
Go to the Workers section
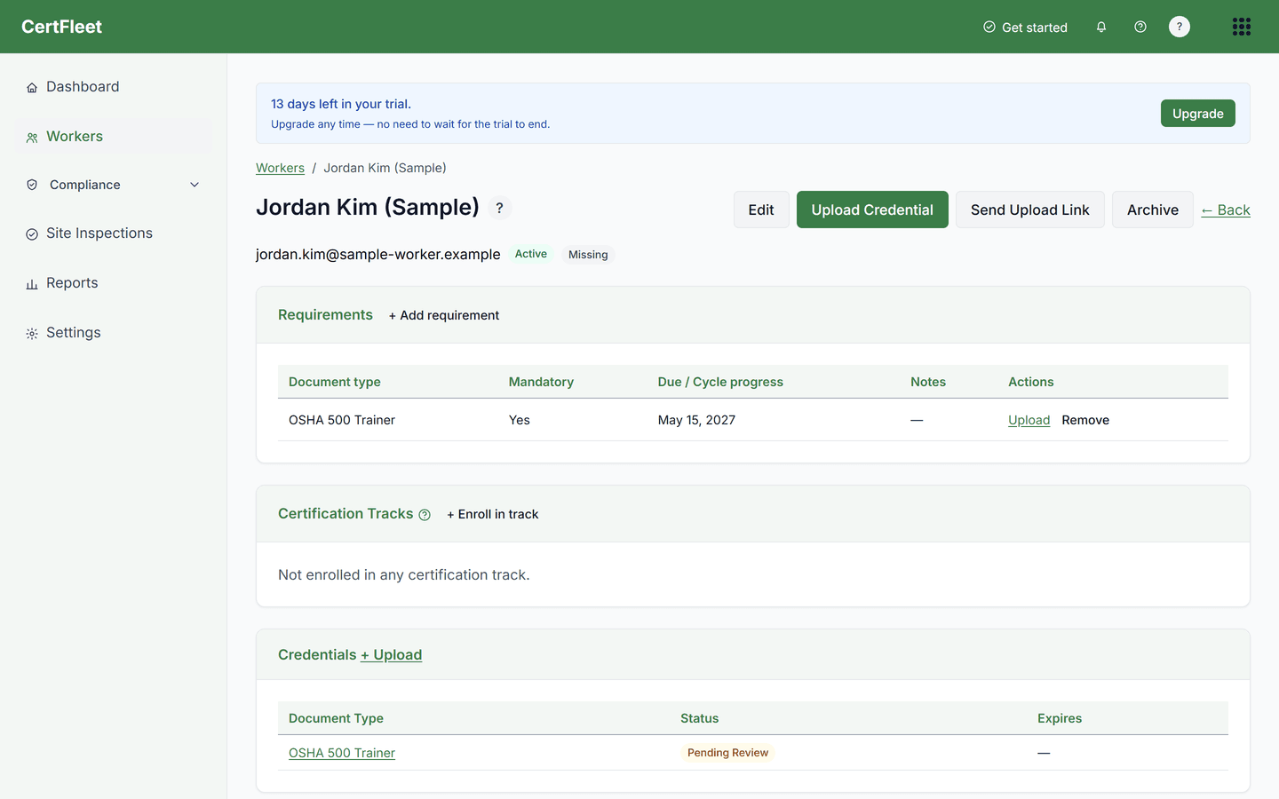click(75, 136)
